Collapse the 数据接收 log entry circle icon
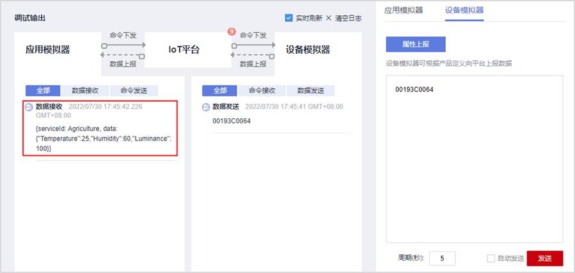575x273 pixels. 29,107
